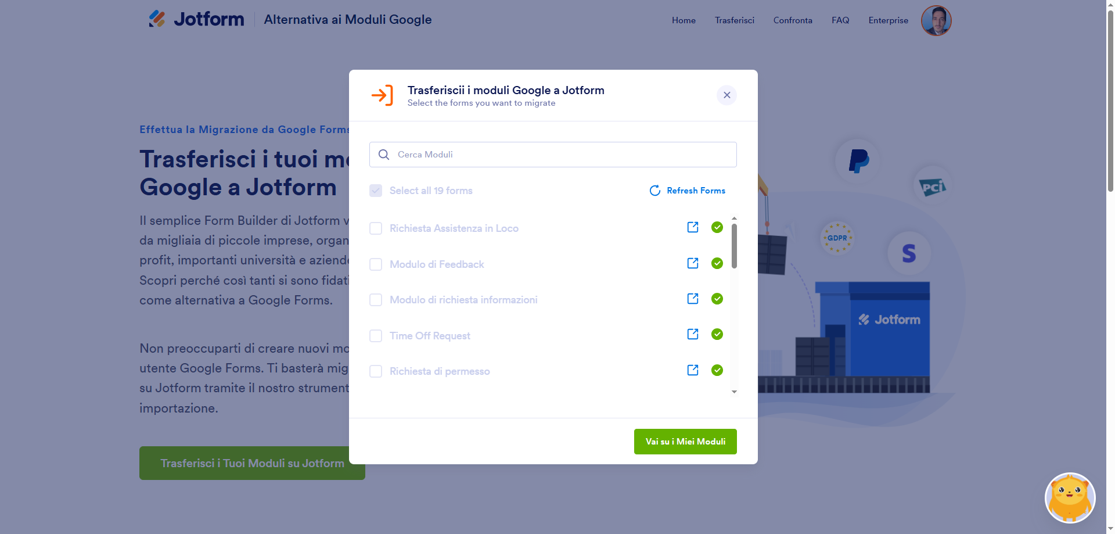The height and width of the screenshot is (534, 1115).
Task: Click the search magnifier icon
Action: [384, 155]
